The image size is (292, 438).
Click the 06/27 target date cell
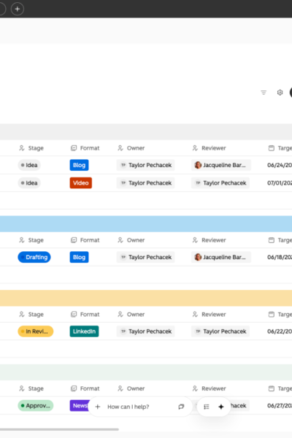280,406
